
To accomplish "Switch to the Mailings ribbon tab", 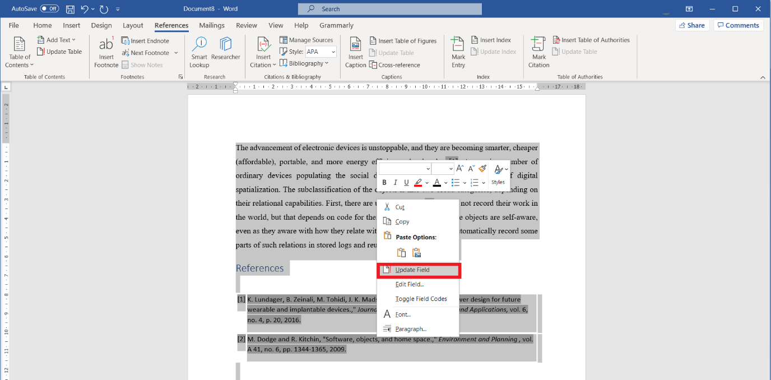I will point(211,25).
